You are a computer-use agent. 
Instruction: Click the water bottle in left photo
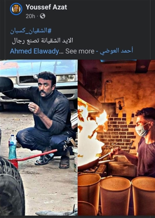(x=12, y=147)
